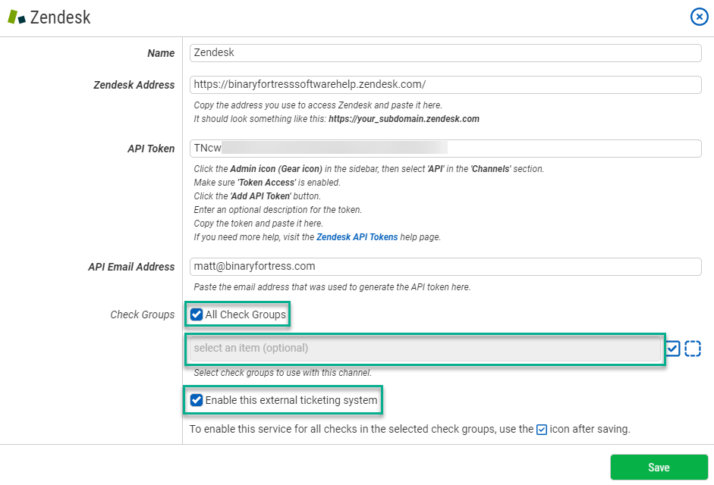Click the 'Copy the address you use to access Zendesk' hint
The image size is (714, 485).
pyautogui.click(x=318, y=105)
